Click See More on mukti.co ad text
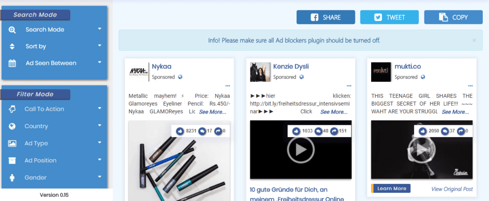The image size is (489, 201). [455, 112]
